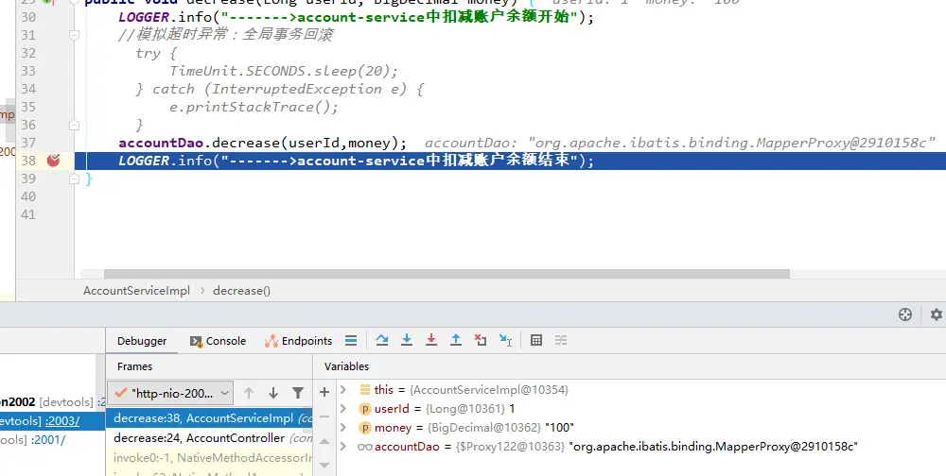Viewport: 946px width, 476px height.
Task: Expand the money variable node
Action: click(343, 427)
